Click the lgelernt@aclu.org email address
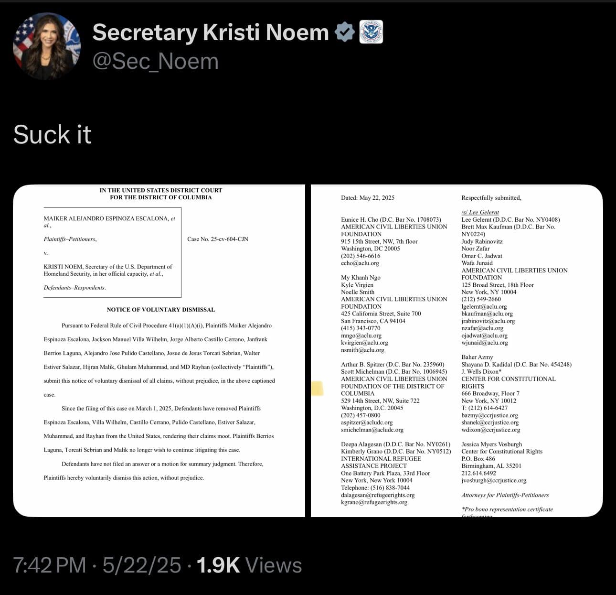The height and width of the screenshot is (595, 616). click(484, 306)
